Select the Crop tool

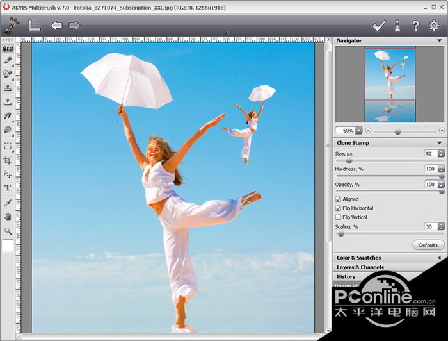[x=8, y=160]
